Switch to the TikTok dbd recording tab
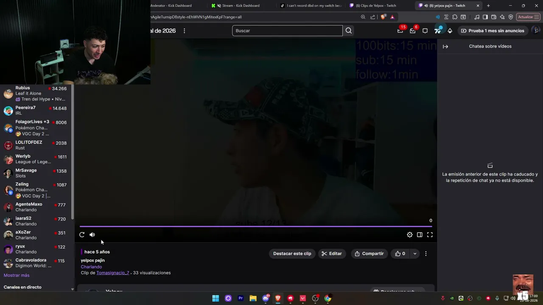The width and height of the screenshot is (543, 305). [x=311, y=6]
